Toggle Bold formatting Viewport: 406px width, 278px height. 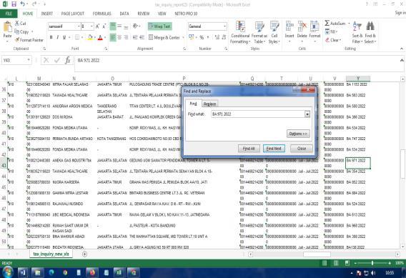[51, 38]
